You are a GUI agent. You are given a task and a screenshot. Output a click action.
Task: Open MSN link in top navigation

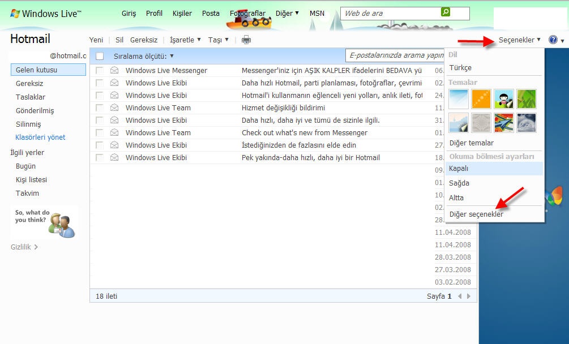point(317,14)
